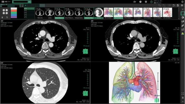Select the orange color swatch study row

click(14, 11)
